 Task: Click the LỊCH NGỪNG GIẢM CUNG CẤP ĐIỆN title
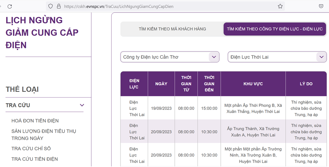(x=42, y=32)
